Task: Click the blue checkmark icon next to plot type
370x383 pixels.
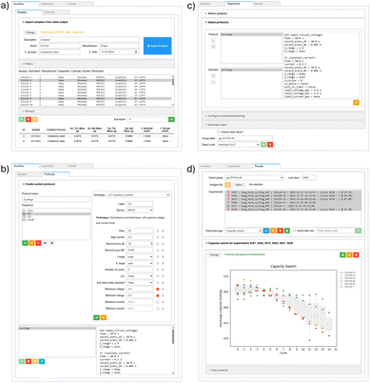Action: 266,231
